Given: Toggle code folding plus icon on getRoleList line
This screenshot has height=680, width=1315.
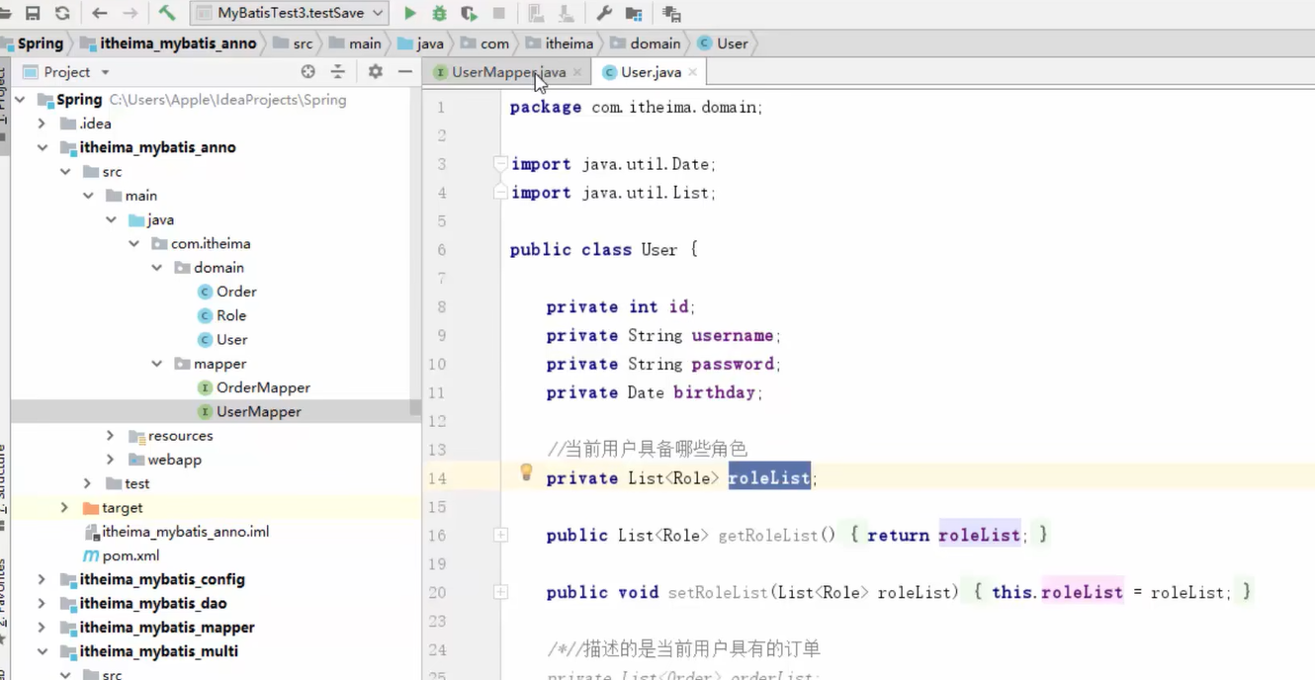Looking at the screenshot, I should [x=500, y=535].
